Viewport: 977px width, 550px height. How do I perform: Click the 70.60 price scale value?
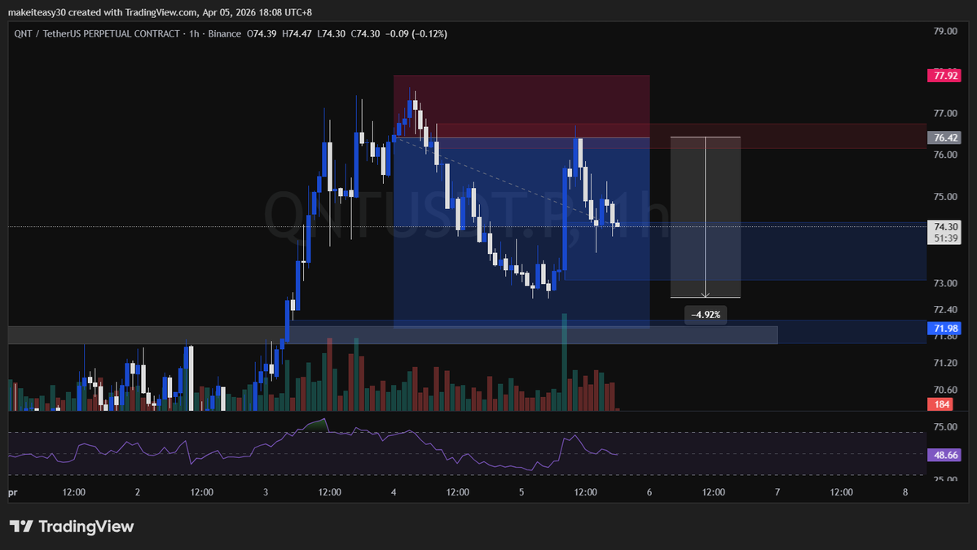[x=945, y=390]
